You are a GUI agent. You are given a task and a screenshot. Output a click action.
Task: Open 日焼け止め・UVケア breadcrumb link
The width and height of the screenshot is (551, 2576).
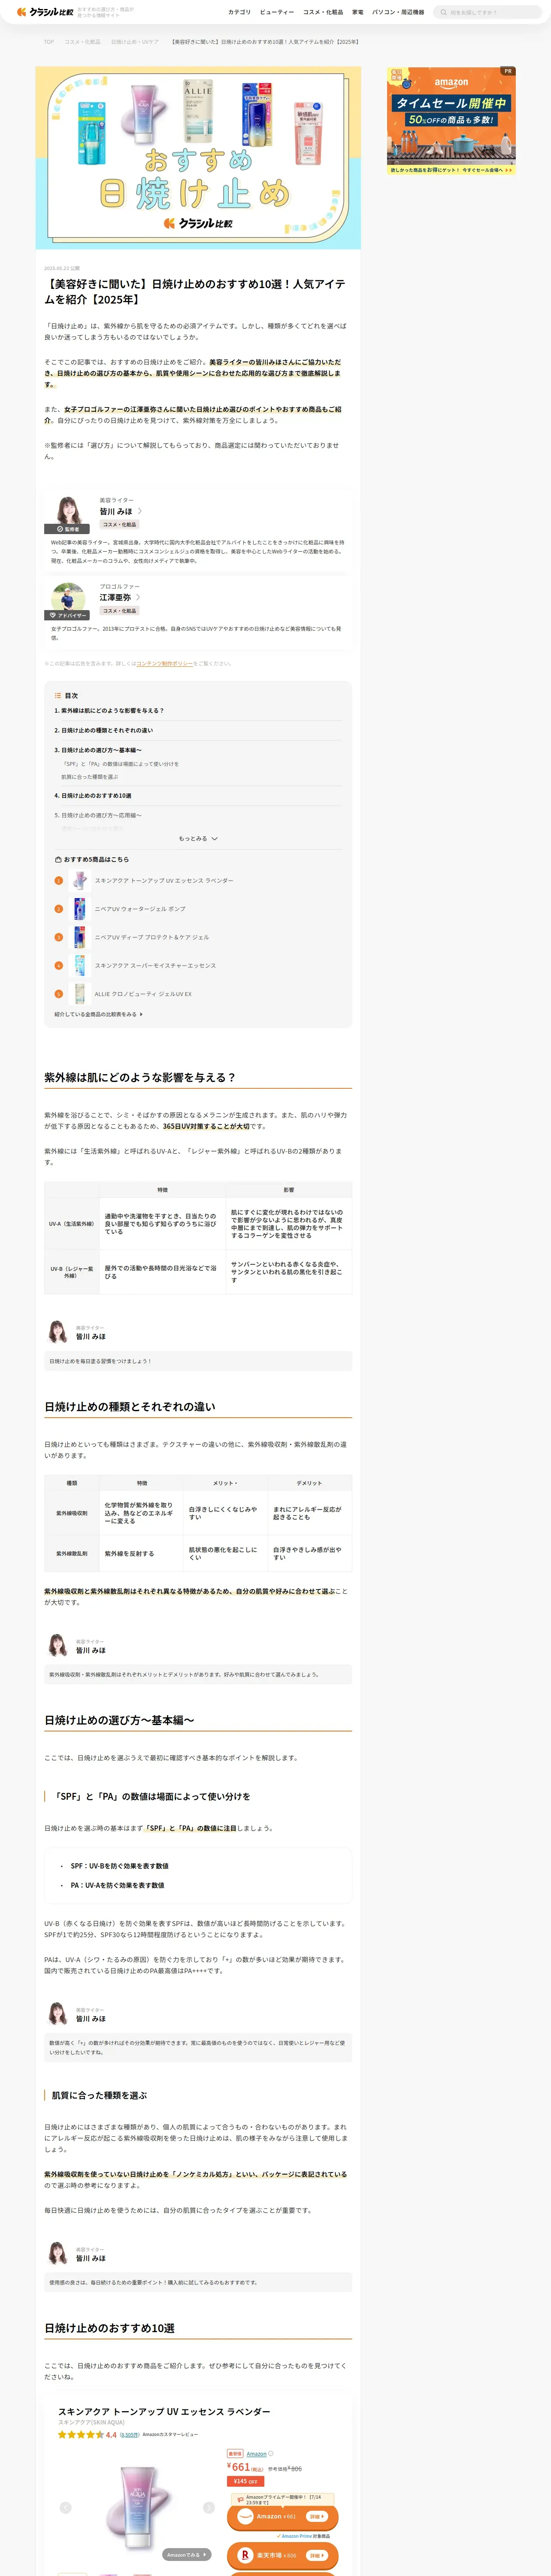click(x=135, y=42)
